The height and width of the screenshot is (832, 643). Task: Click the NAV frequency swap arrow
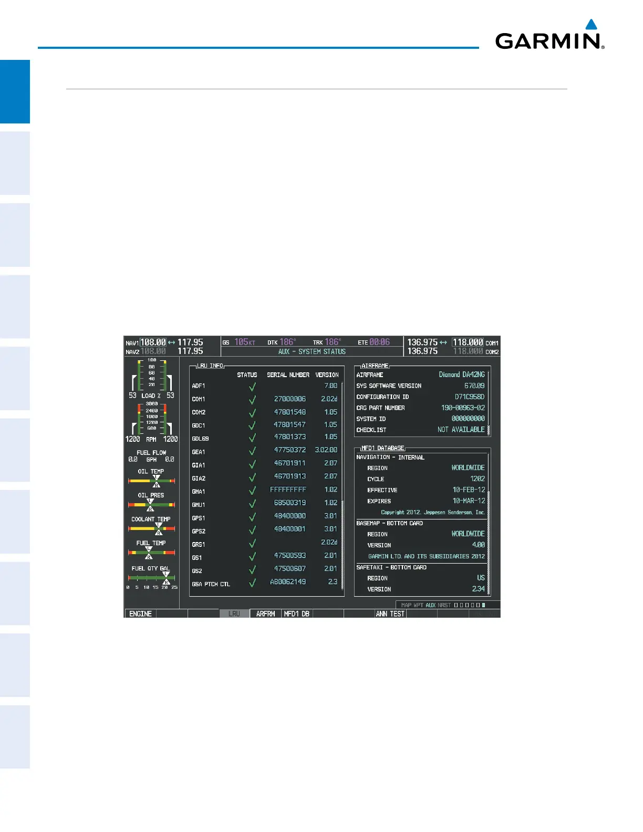pyautogui.click(x=172, y=342)
